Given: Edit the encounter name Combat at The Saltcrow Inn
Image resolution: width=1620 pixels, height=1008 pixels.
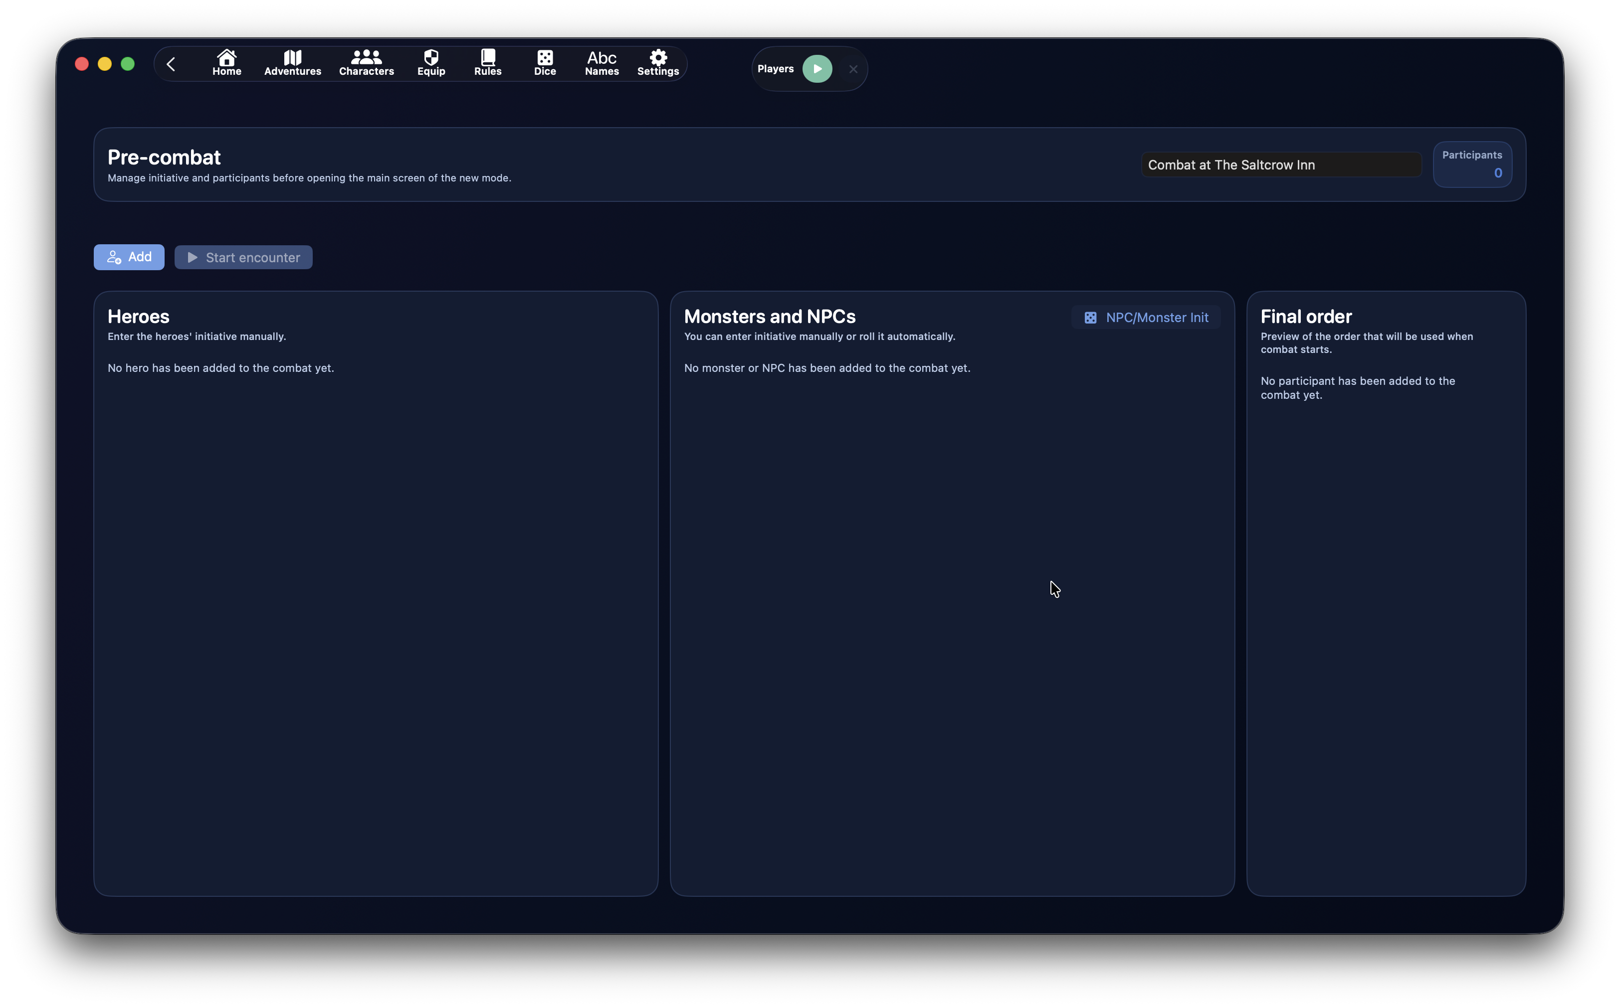Looking at the screenshot, I should [1279, 164].
